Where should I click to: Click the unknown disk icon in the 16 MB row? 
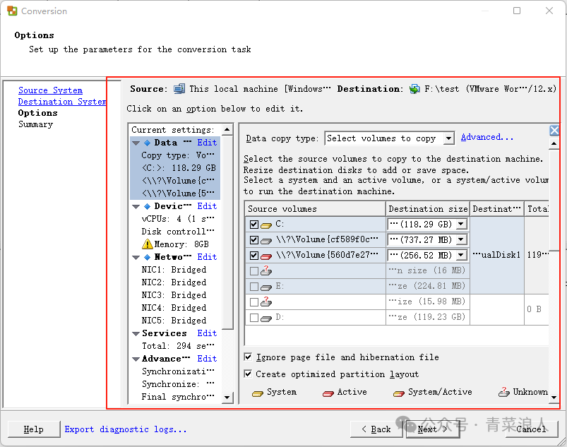[266, 270]
